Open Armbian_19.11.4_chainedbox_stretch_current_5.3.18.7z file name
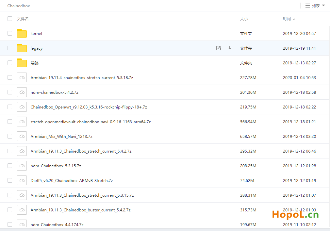This screenshot has height=231, width=330. pos(82,78)
